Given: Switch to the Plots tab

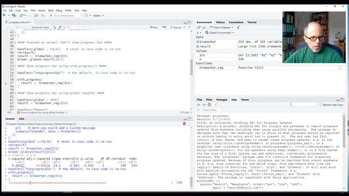Looking at the screenshot, I should click(x=209, y=100).
